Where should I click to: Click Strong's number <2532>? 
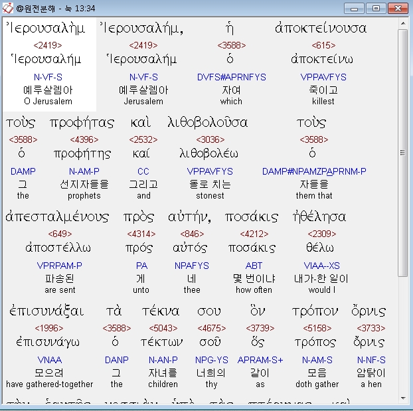click(143, 139)
